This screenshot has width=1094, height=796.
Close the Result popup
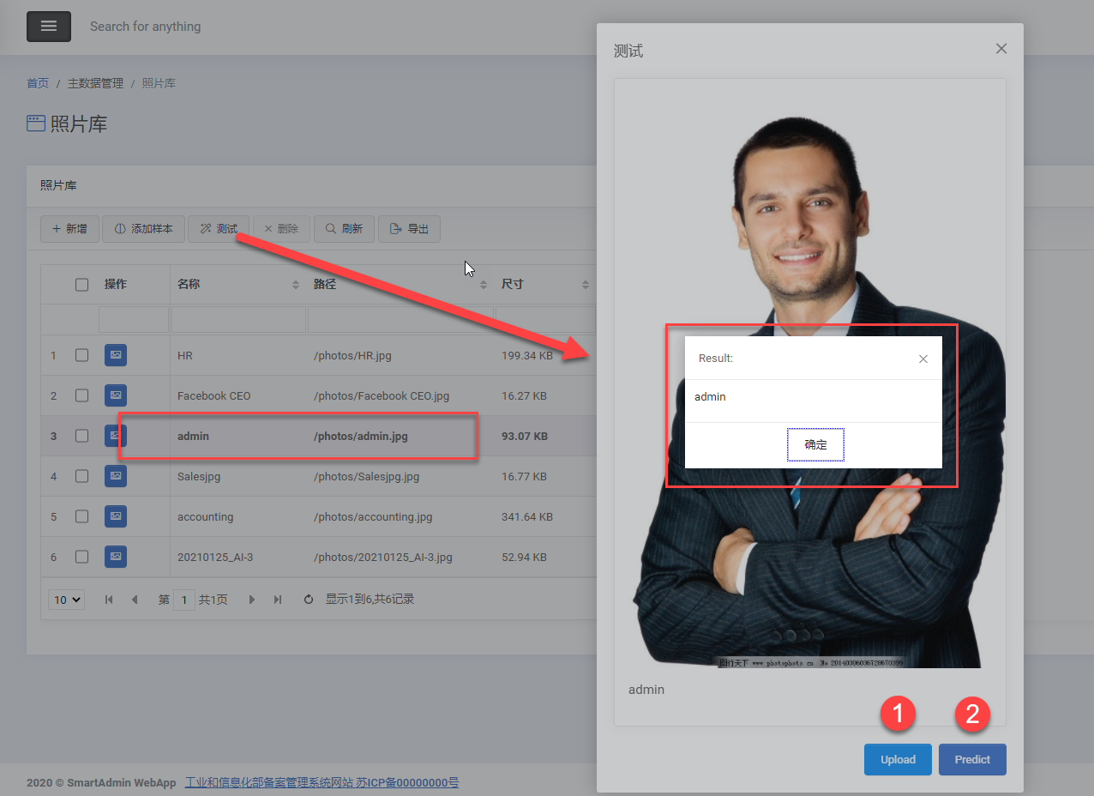click(923, 359)
